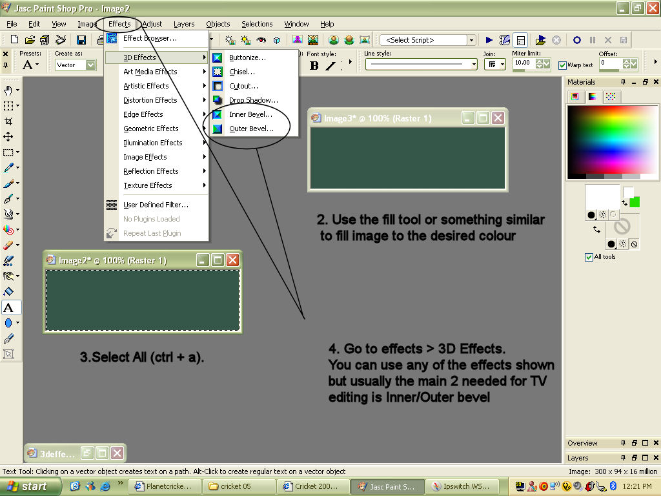Click Chisel in 3D Effects submenu

[x=242, y=72]
